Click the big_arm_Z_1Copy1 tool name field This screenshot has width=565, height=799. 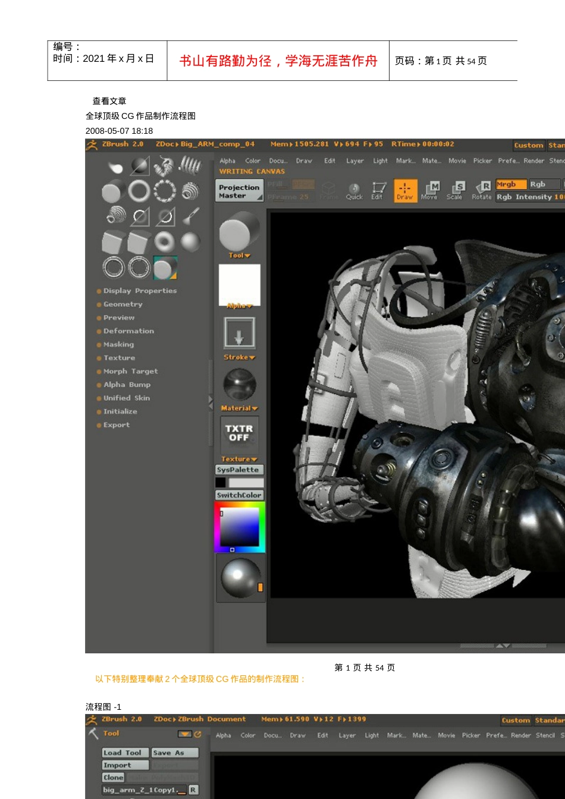coord(145,790)
